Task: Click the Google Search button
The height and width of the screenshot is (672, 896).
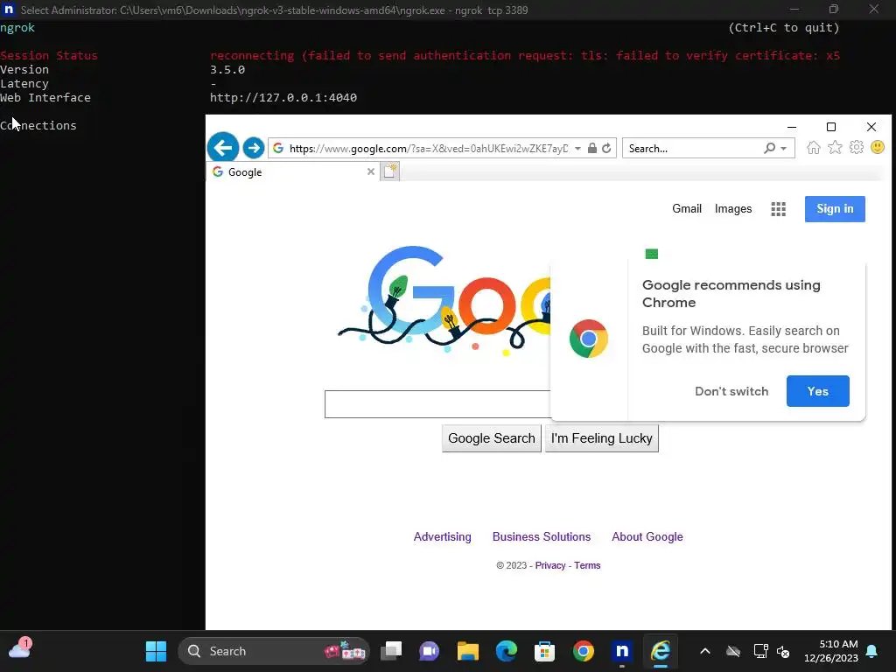Action: point(492,438)
